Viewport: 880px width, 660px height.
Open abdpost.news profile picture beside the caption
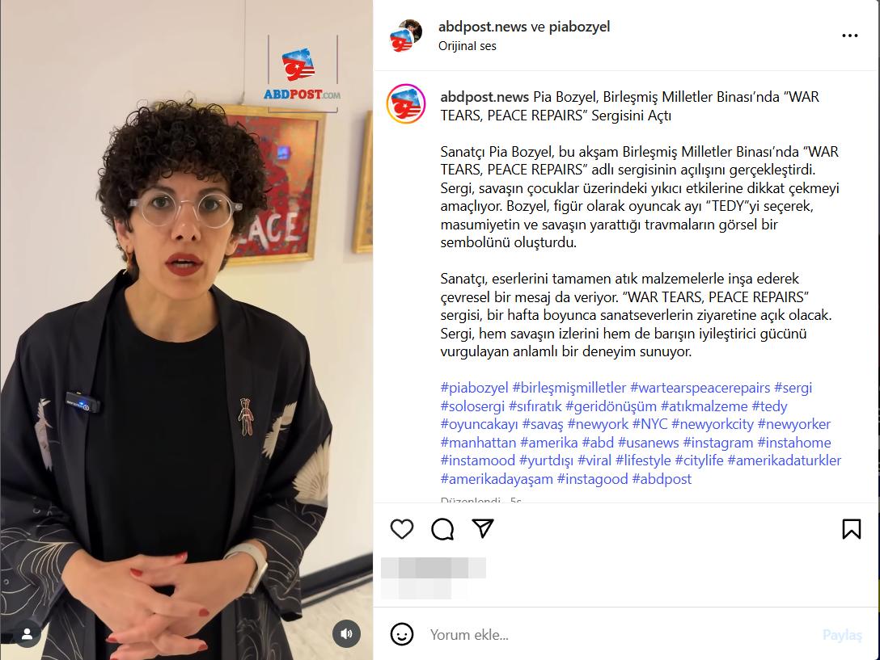click(406, 103)
